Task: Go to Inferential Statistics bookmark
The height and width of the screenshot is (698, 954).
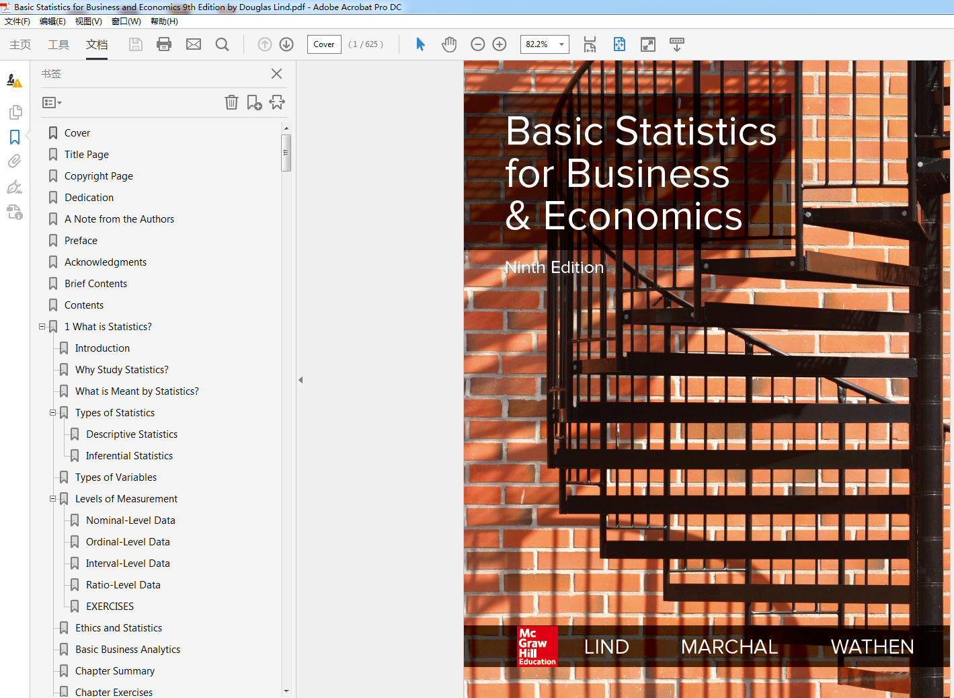Action: [129, 456]
